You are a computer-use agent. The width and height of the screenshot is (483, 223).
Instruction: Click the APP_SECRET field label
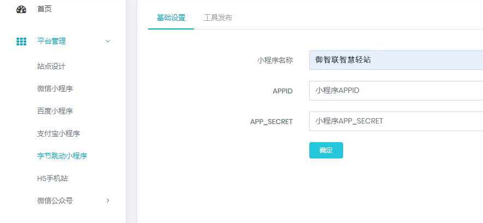pos(272,121)
